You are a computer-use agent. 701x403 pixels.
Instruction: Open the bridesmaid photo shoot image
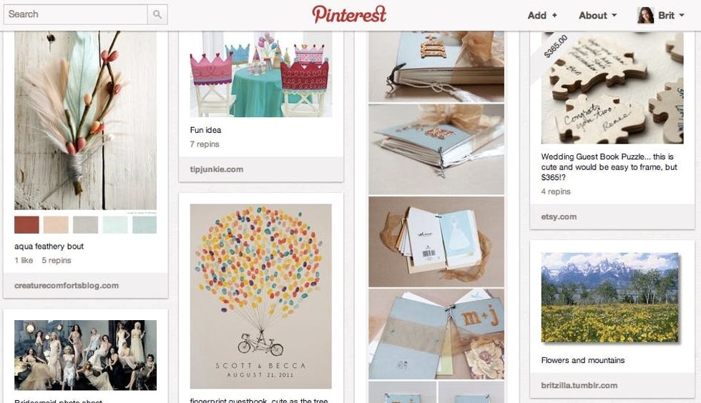(85, 355)
